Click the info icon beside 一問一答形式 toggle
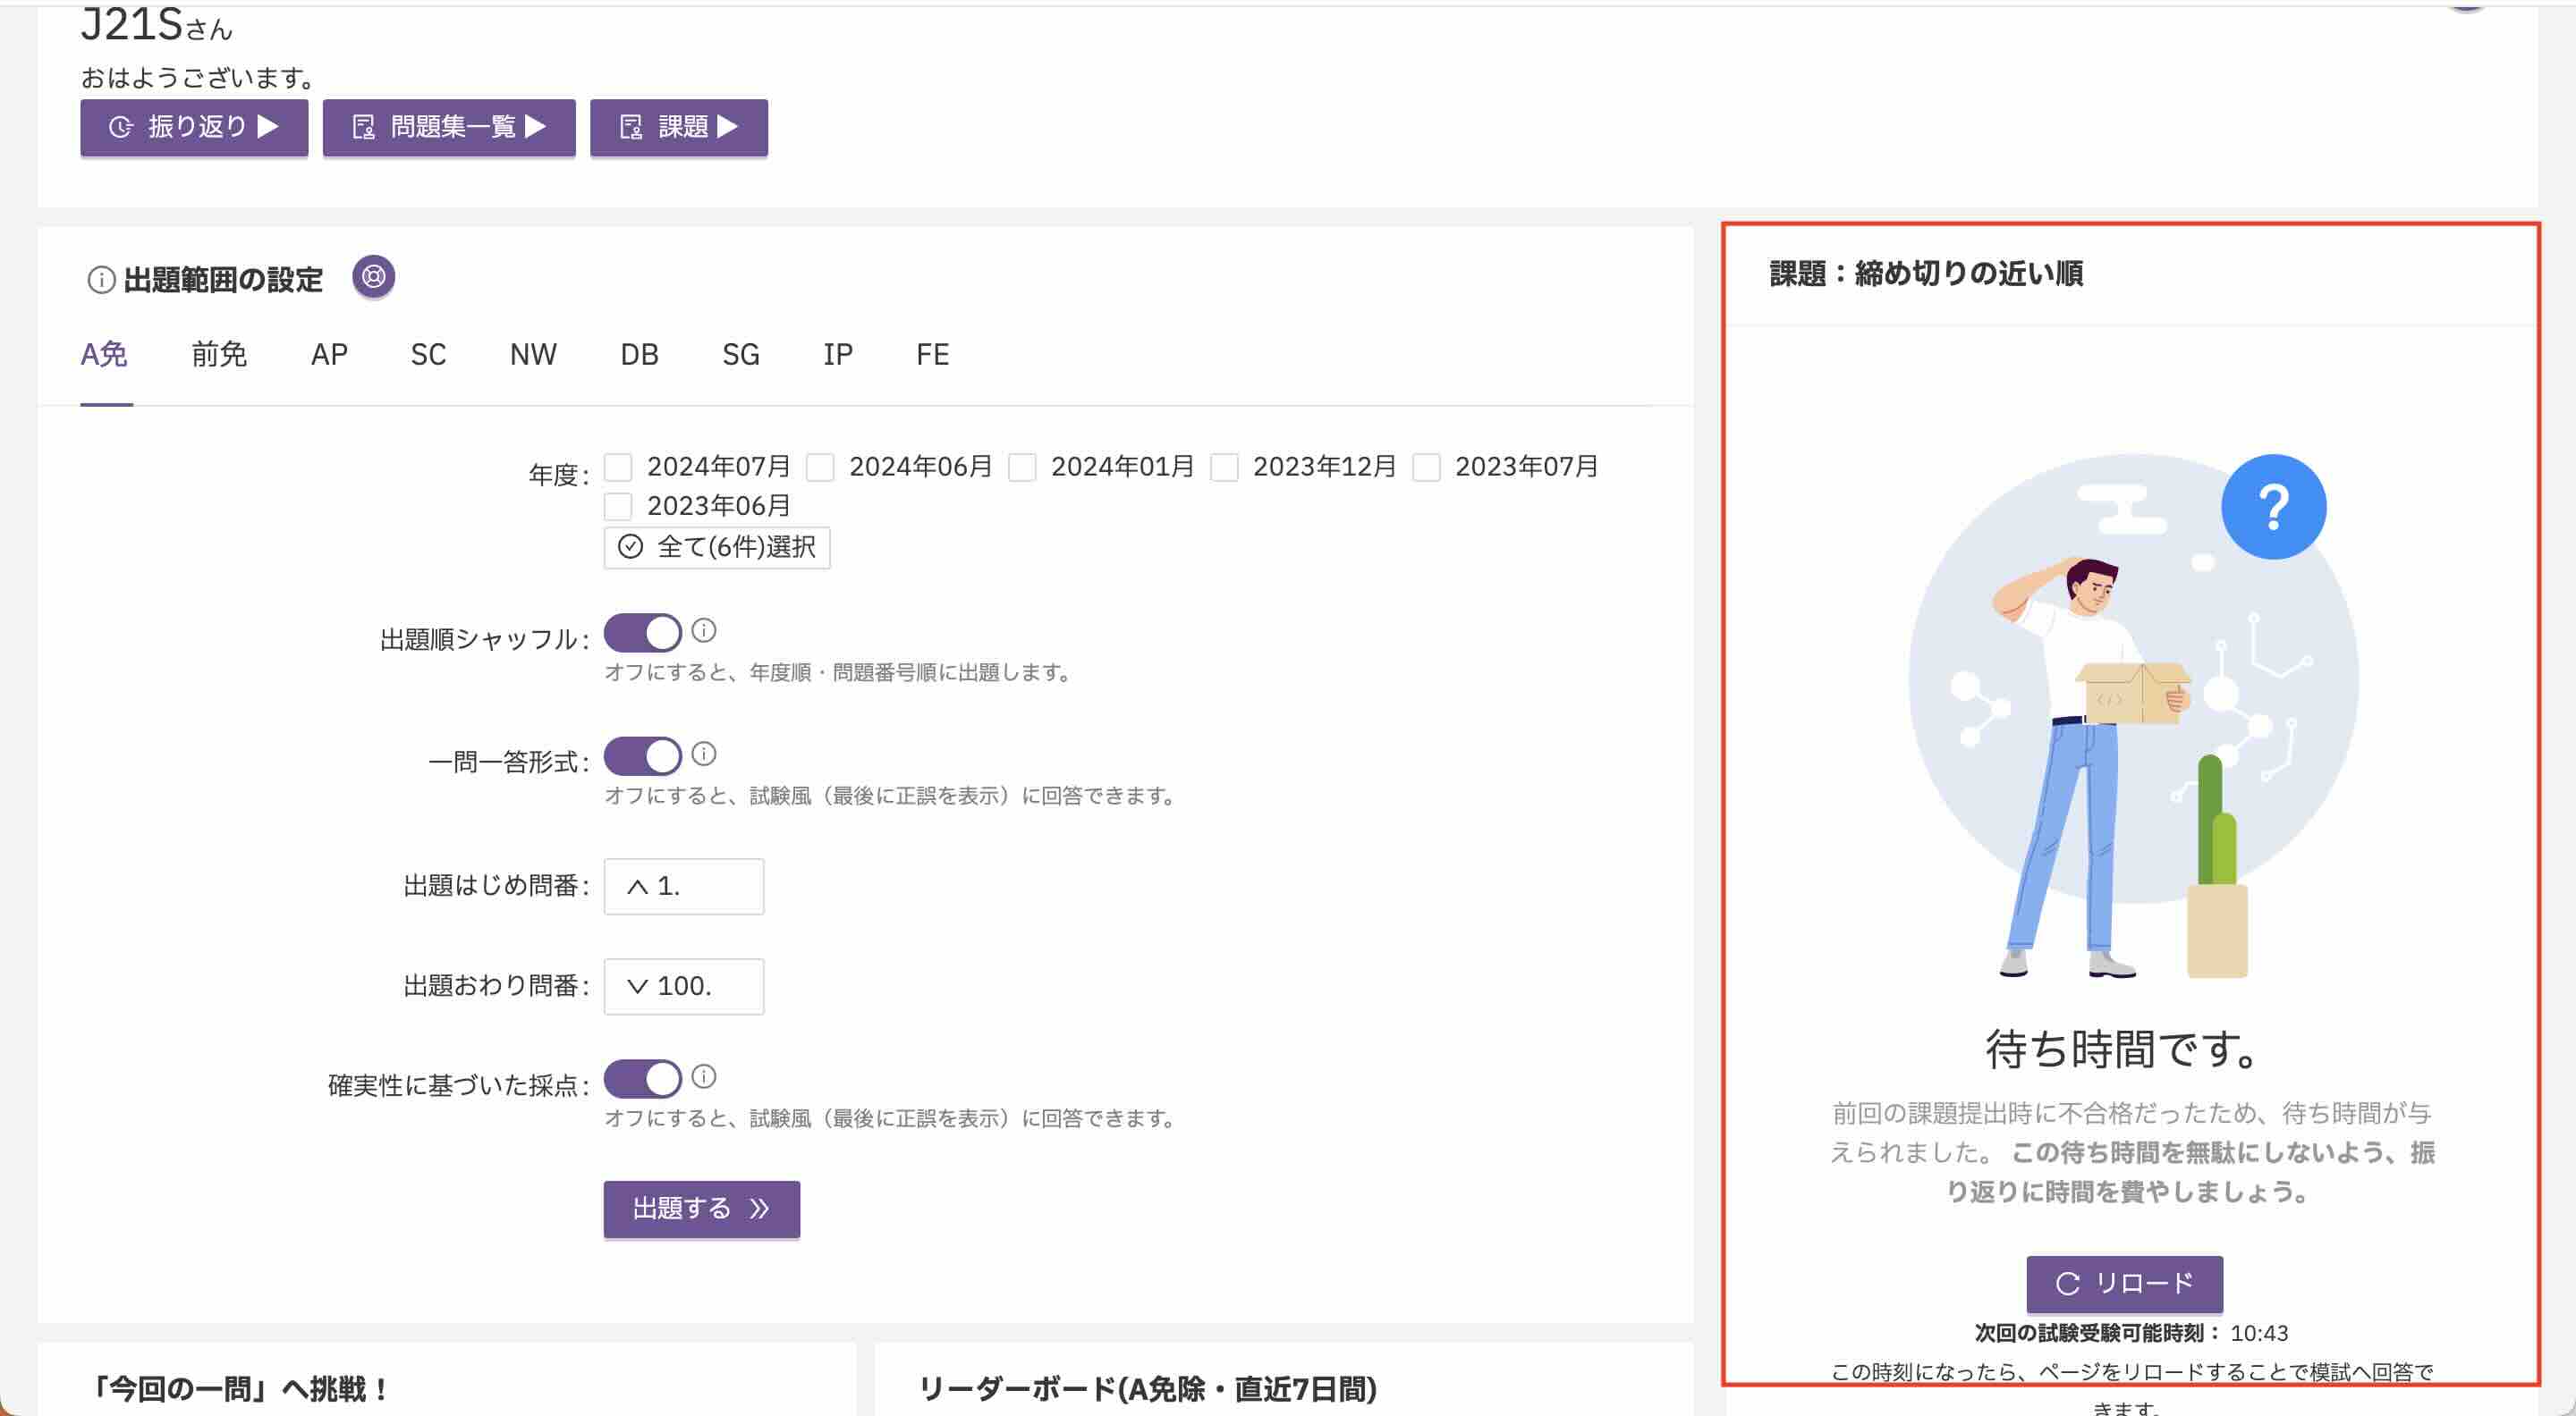This screenshot has height=1416, width=2576. pos(703,755)
